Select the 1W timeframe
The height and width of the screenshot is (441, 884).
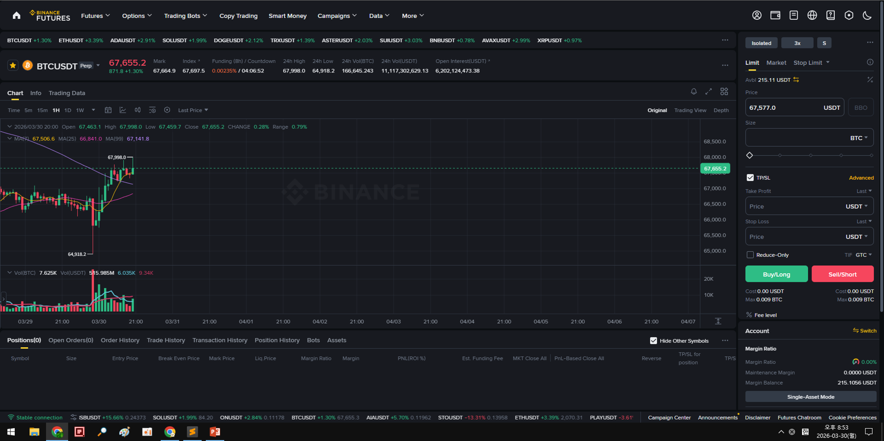[80, 110]
